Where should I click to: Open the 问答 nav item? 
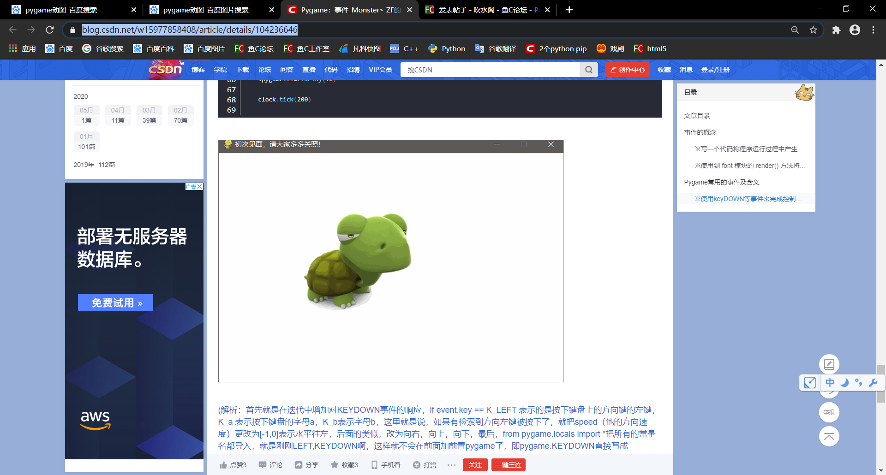tap(287, 70)
